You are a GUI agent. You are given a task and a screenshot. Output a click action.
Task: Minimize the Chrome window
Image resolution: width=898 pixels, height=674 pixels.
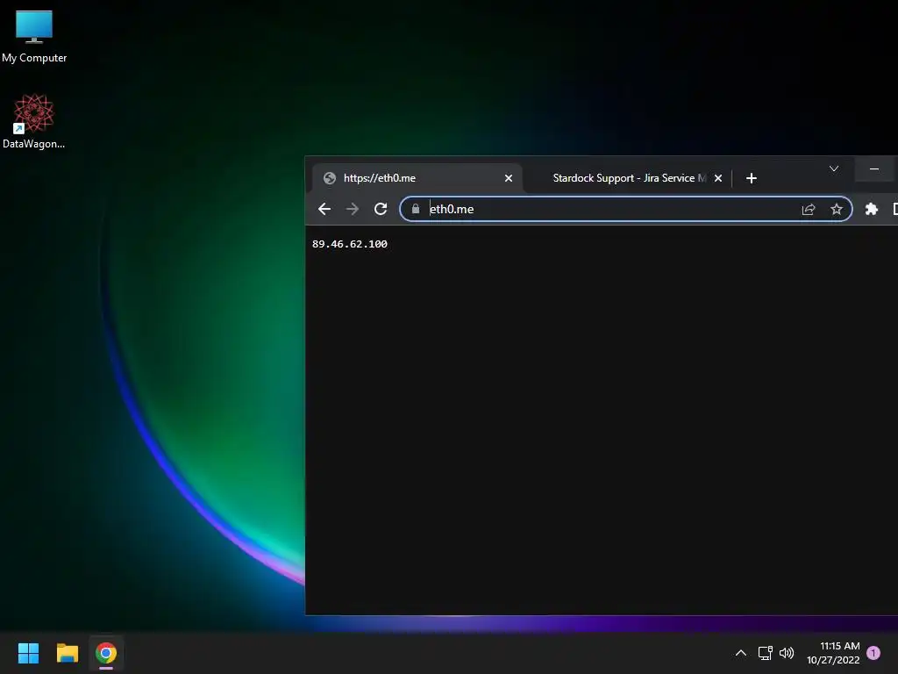pos(874,168)
